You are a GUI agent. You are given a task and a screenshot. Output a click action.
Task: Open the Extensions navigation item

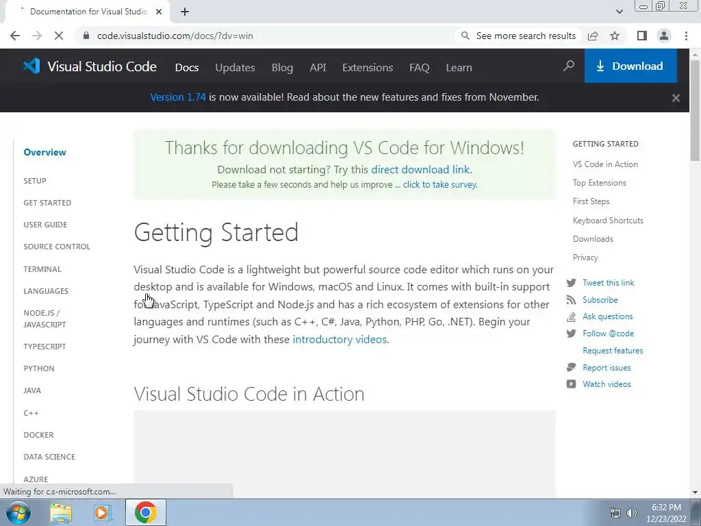click(x=368, y=68)
